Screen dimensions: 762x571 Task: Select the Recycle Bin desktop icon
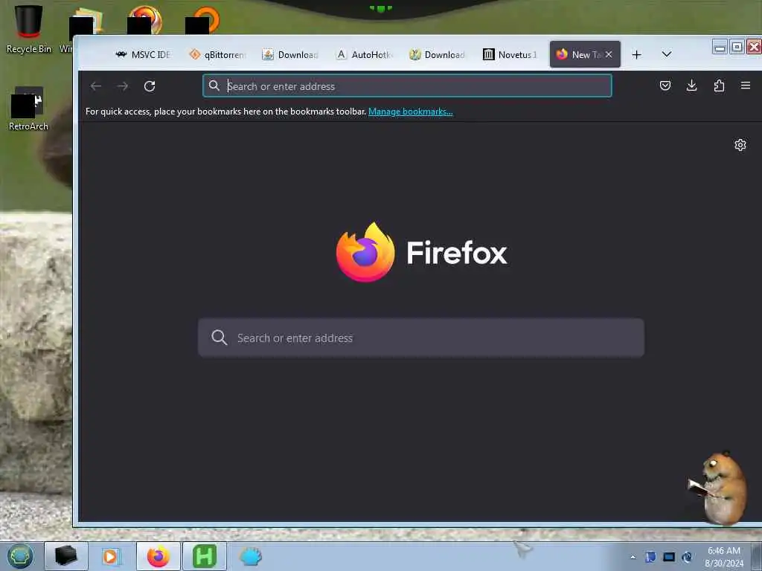[x=28, y=29]
